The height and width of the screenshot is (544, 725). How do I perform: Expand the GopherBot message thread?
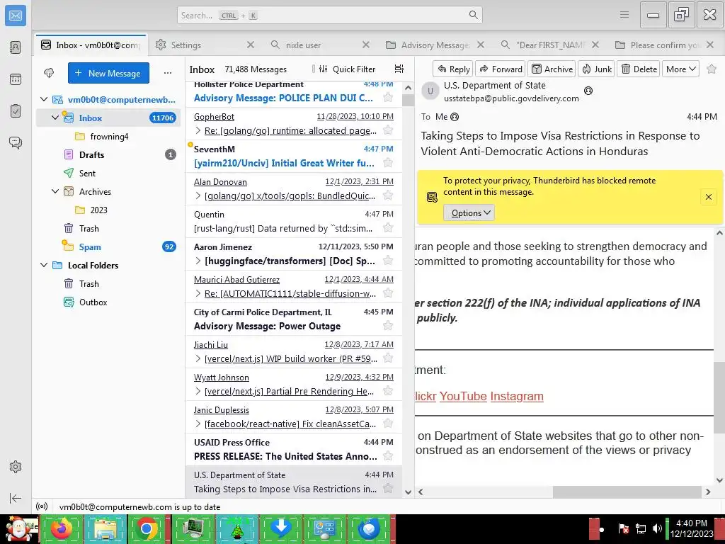pos(198,130)
